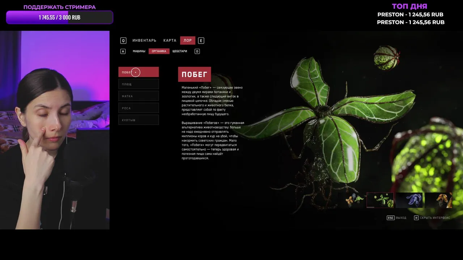
Task: Click the Q key icon for previous tab
Action: point(123,41)
